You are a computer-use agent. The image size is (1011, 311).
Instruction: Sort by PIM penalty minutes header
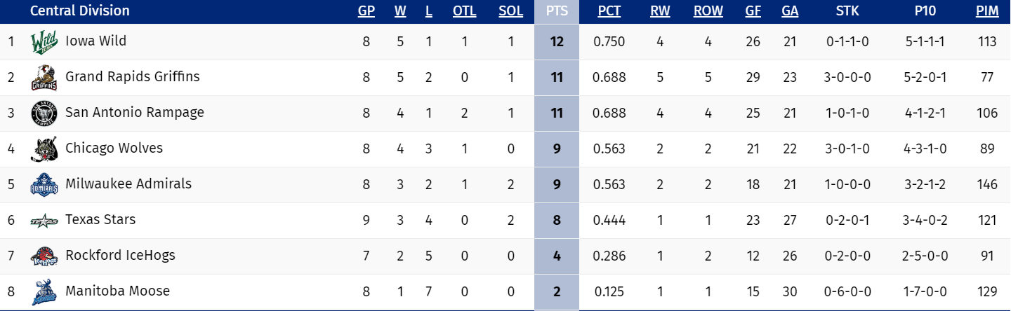click(x=986, y=11)
